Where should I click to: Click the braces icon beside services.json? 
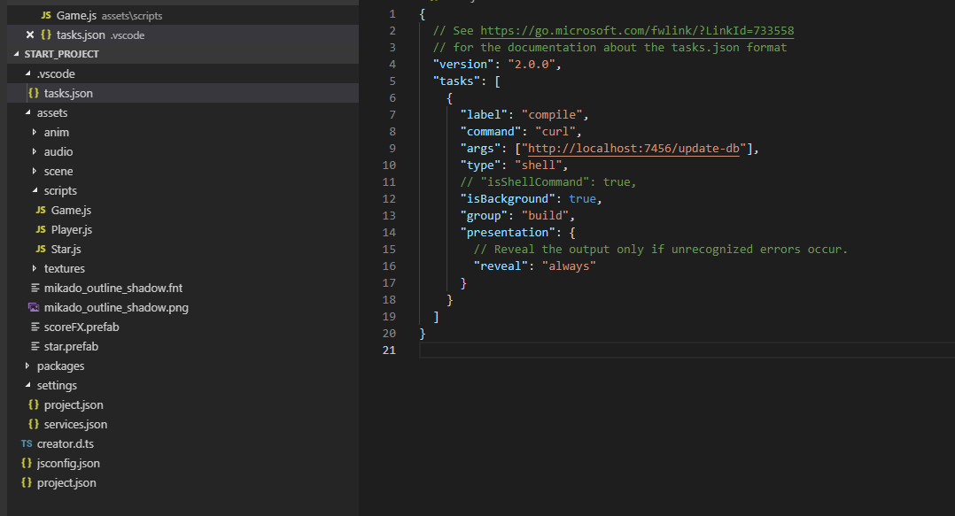point(34,424)
